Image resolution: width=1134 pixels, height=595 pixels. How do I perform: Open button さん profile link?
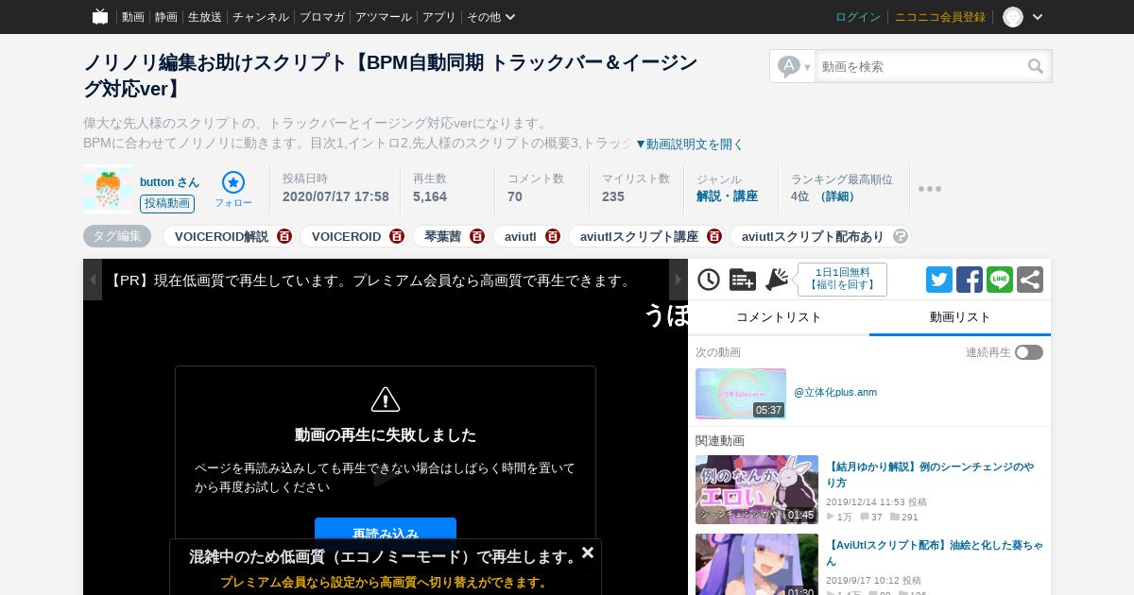tap(169, 181)
